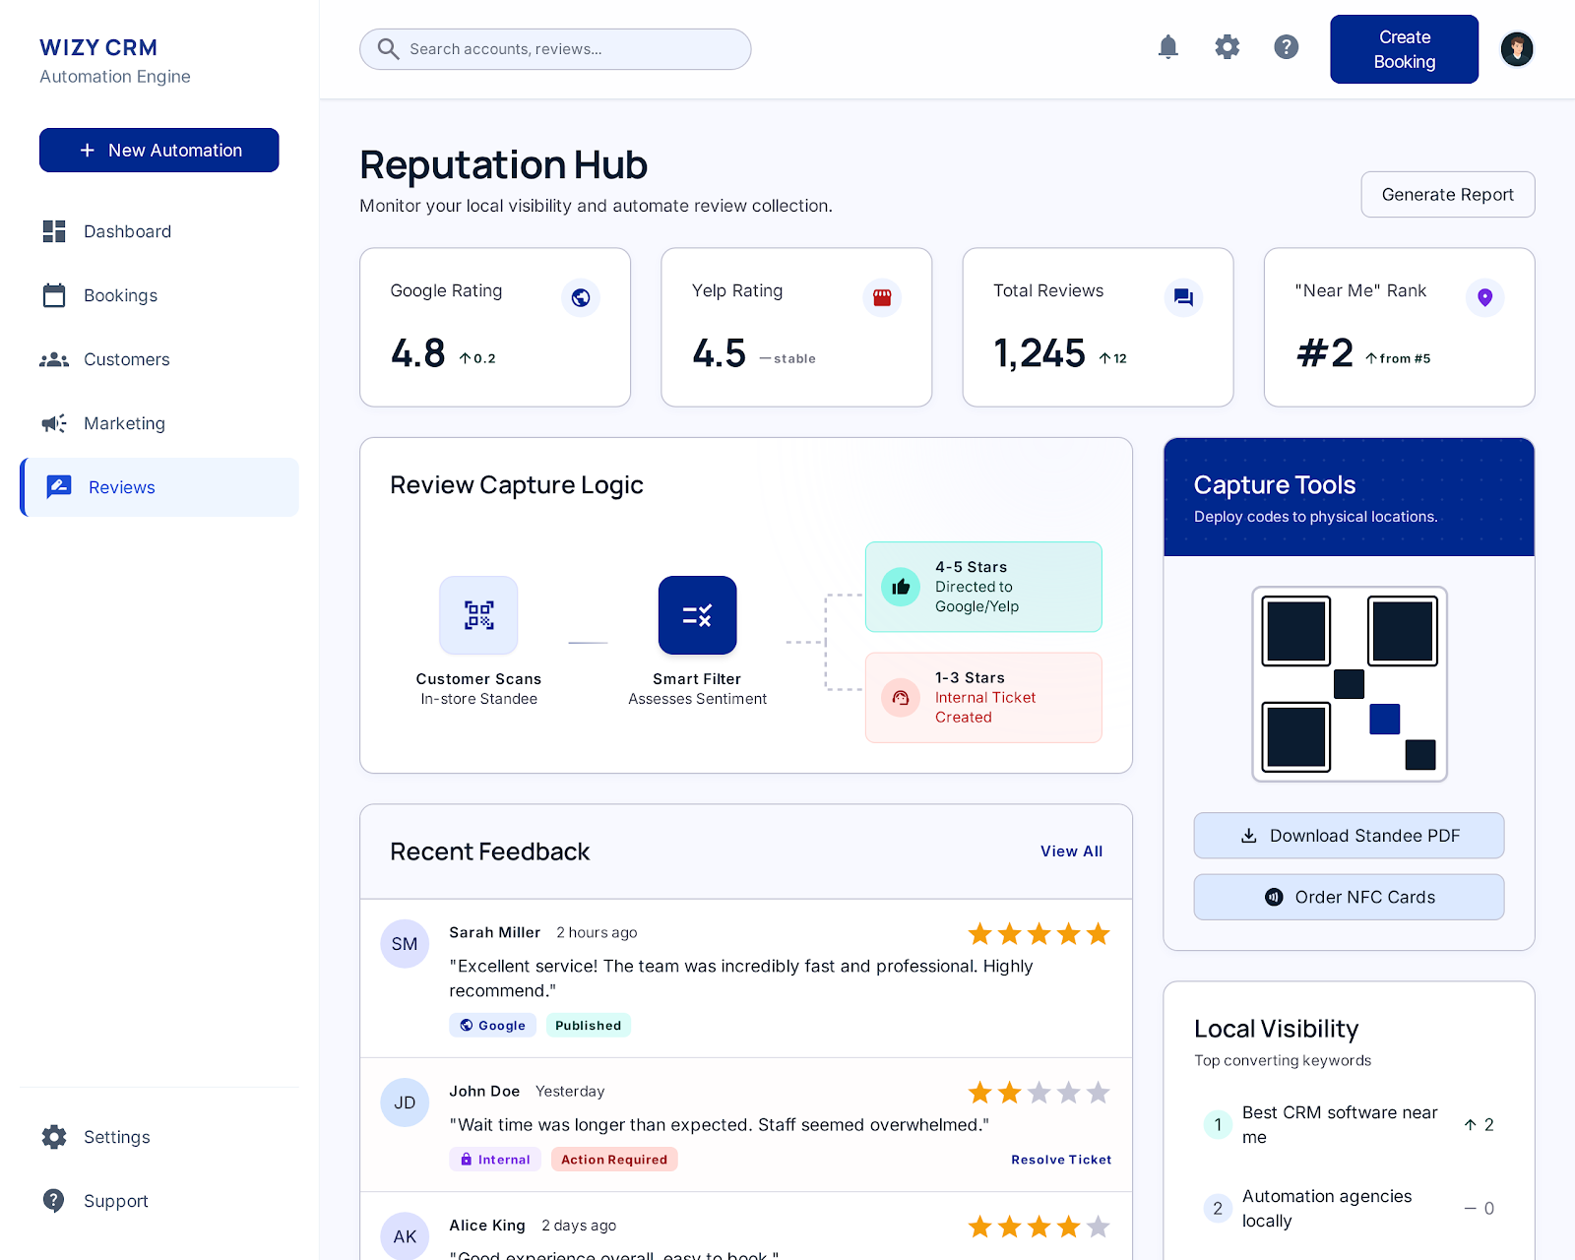Open the notifications bell
Viewport: 1575px width, 1260px height.
[1167, 47]
